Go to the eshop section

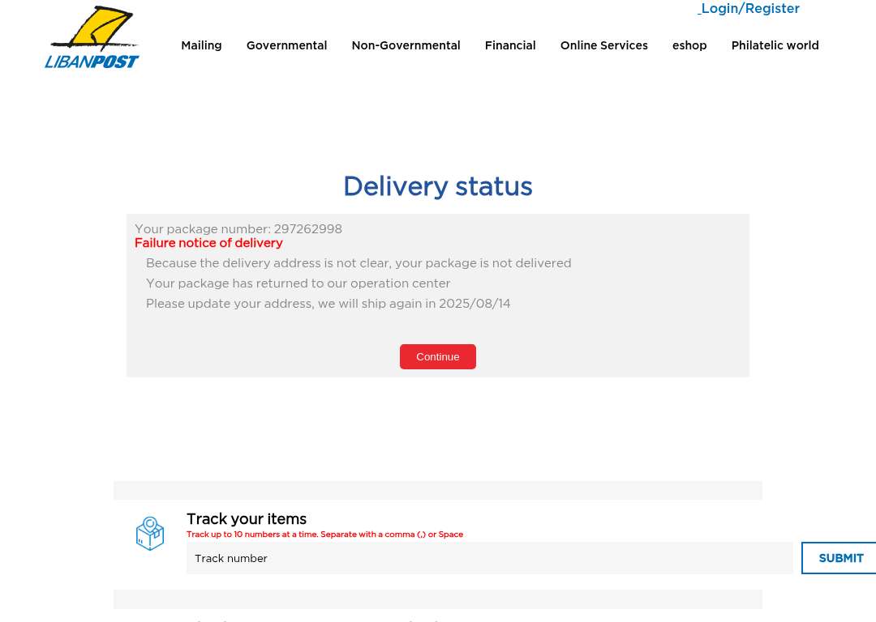click(x=689, y=45)
